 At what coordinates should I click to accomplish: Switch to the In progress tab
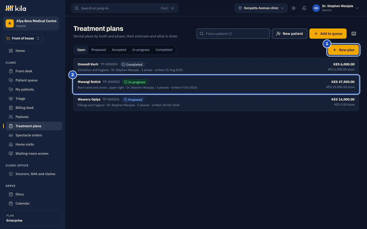tap(141, 50)
